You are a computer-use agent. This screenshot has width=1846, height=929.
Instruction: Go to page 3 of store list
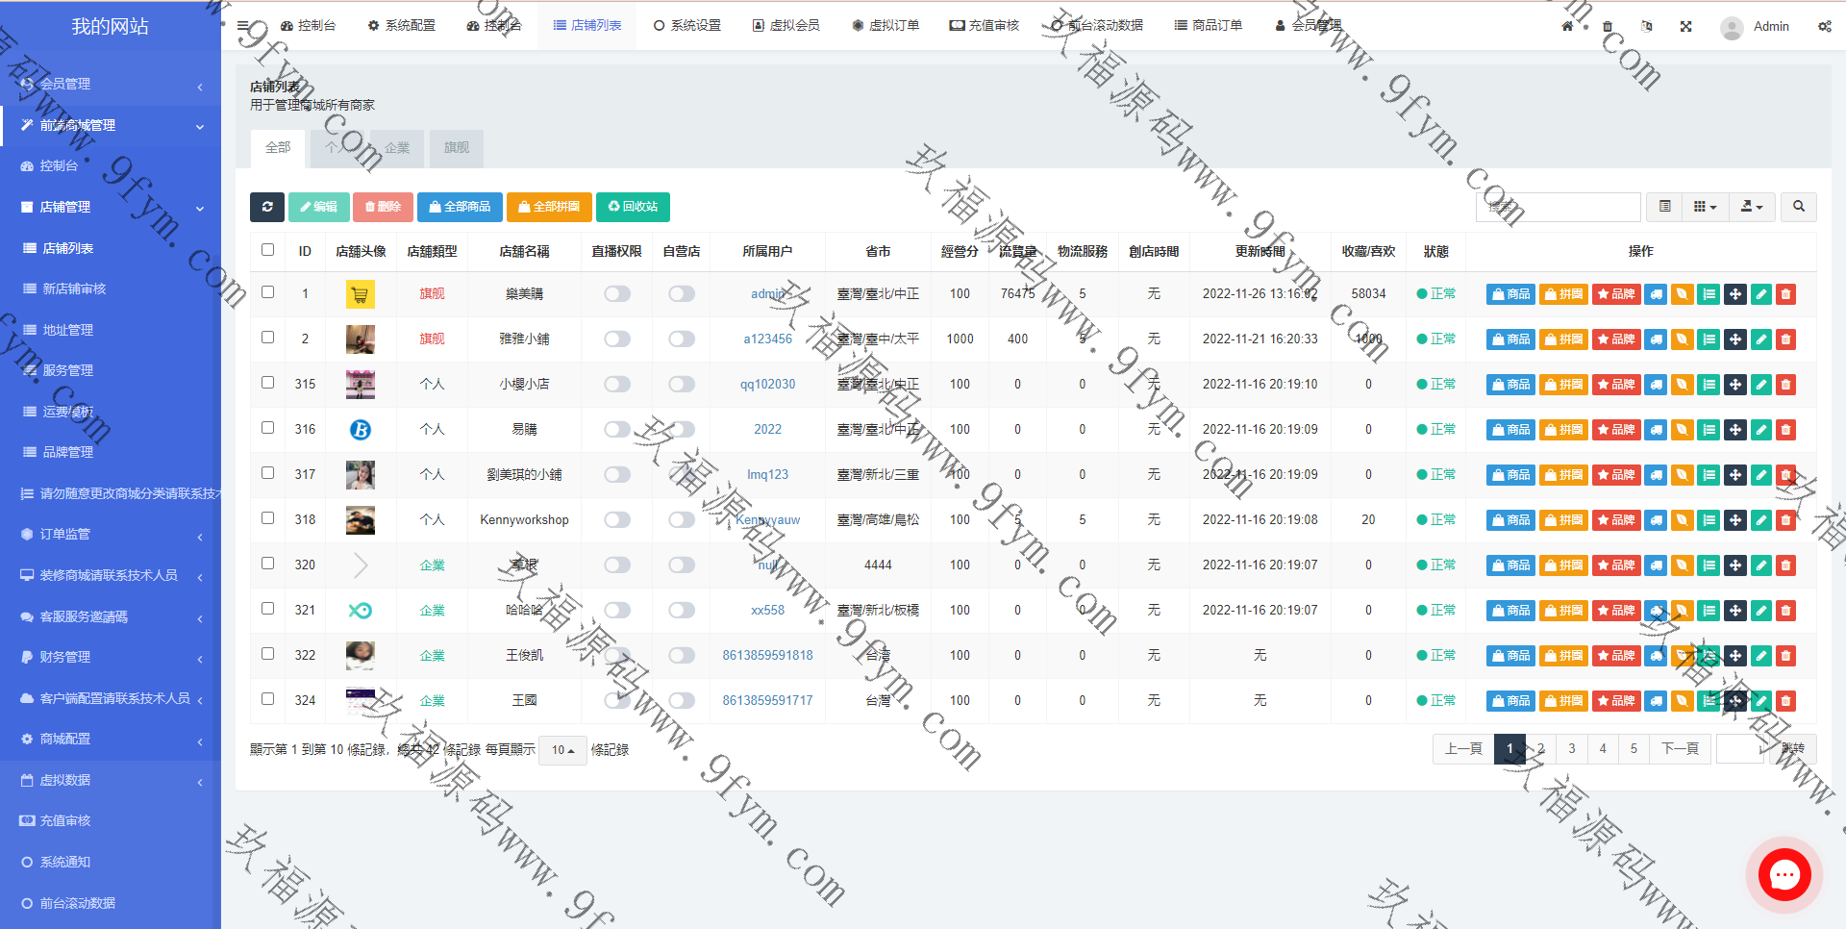coord(1572,748)
